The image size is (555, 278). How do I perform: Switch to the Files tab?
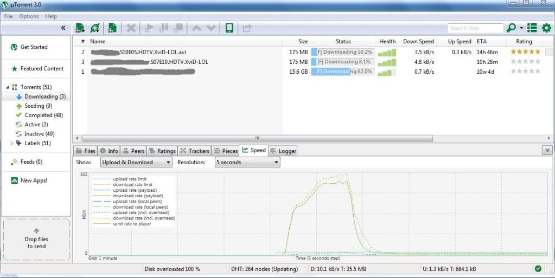85,151
